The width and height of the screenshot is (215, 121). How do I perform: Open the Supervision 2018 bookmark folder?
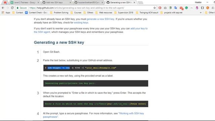click(x=124, y=13)
